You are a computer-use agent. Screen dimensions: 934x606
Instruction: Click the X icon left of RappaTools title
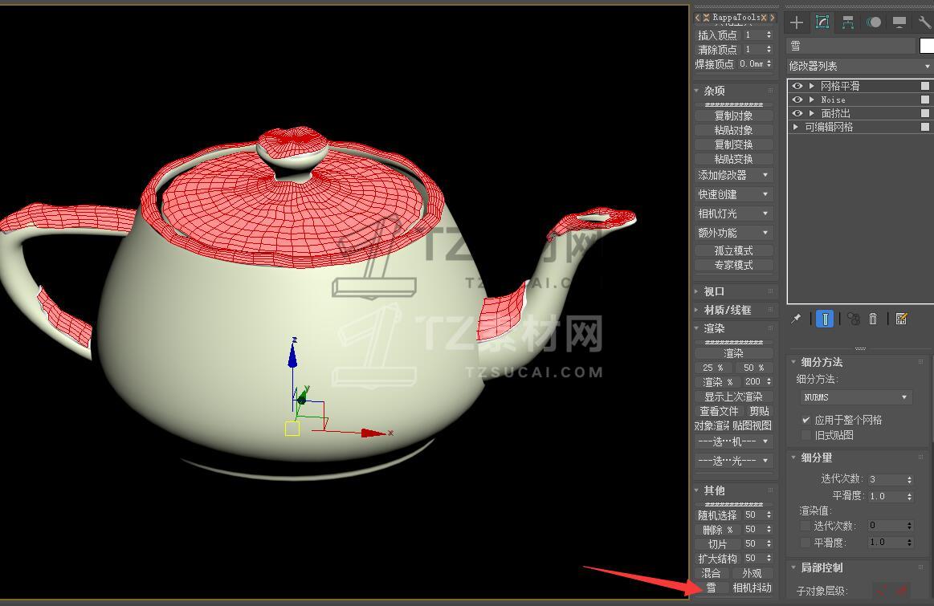point(707,18)
